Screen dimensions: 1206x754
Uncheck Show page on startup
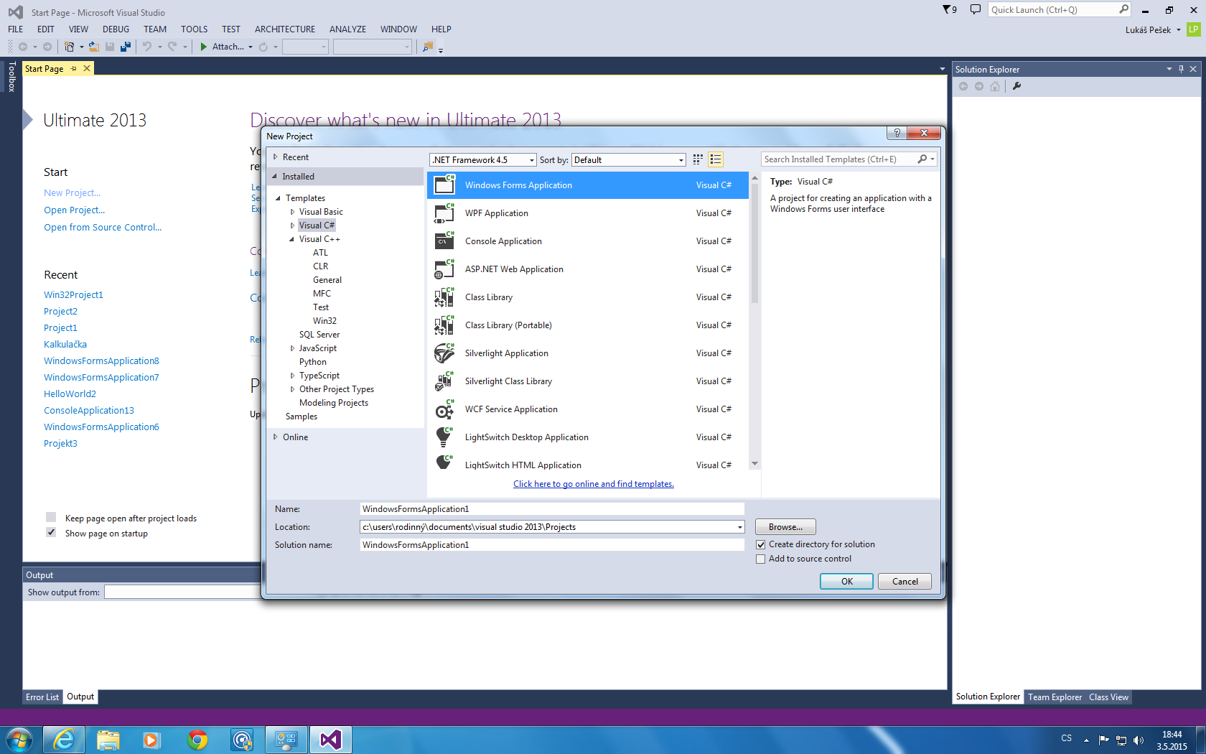click(51, 532)
